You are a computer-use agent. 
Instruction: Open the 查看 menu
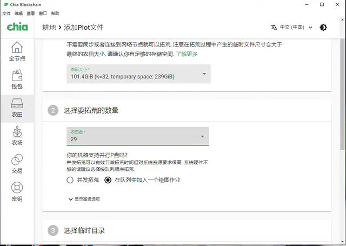click(31, 14)
